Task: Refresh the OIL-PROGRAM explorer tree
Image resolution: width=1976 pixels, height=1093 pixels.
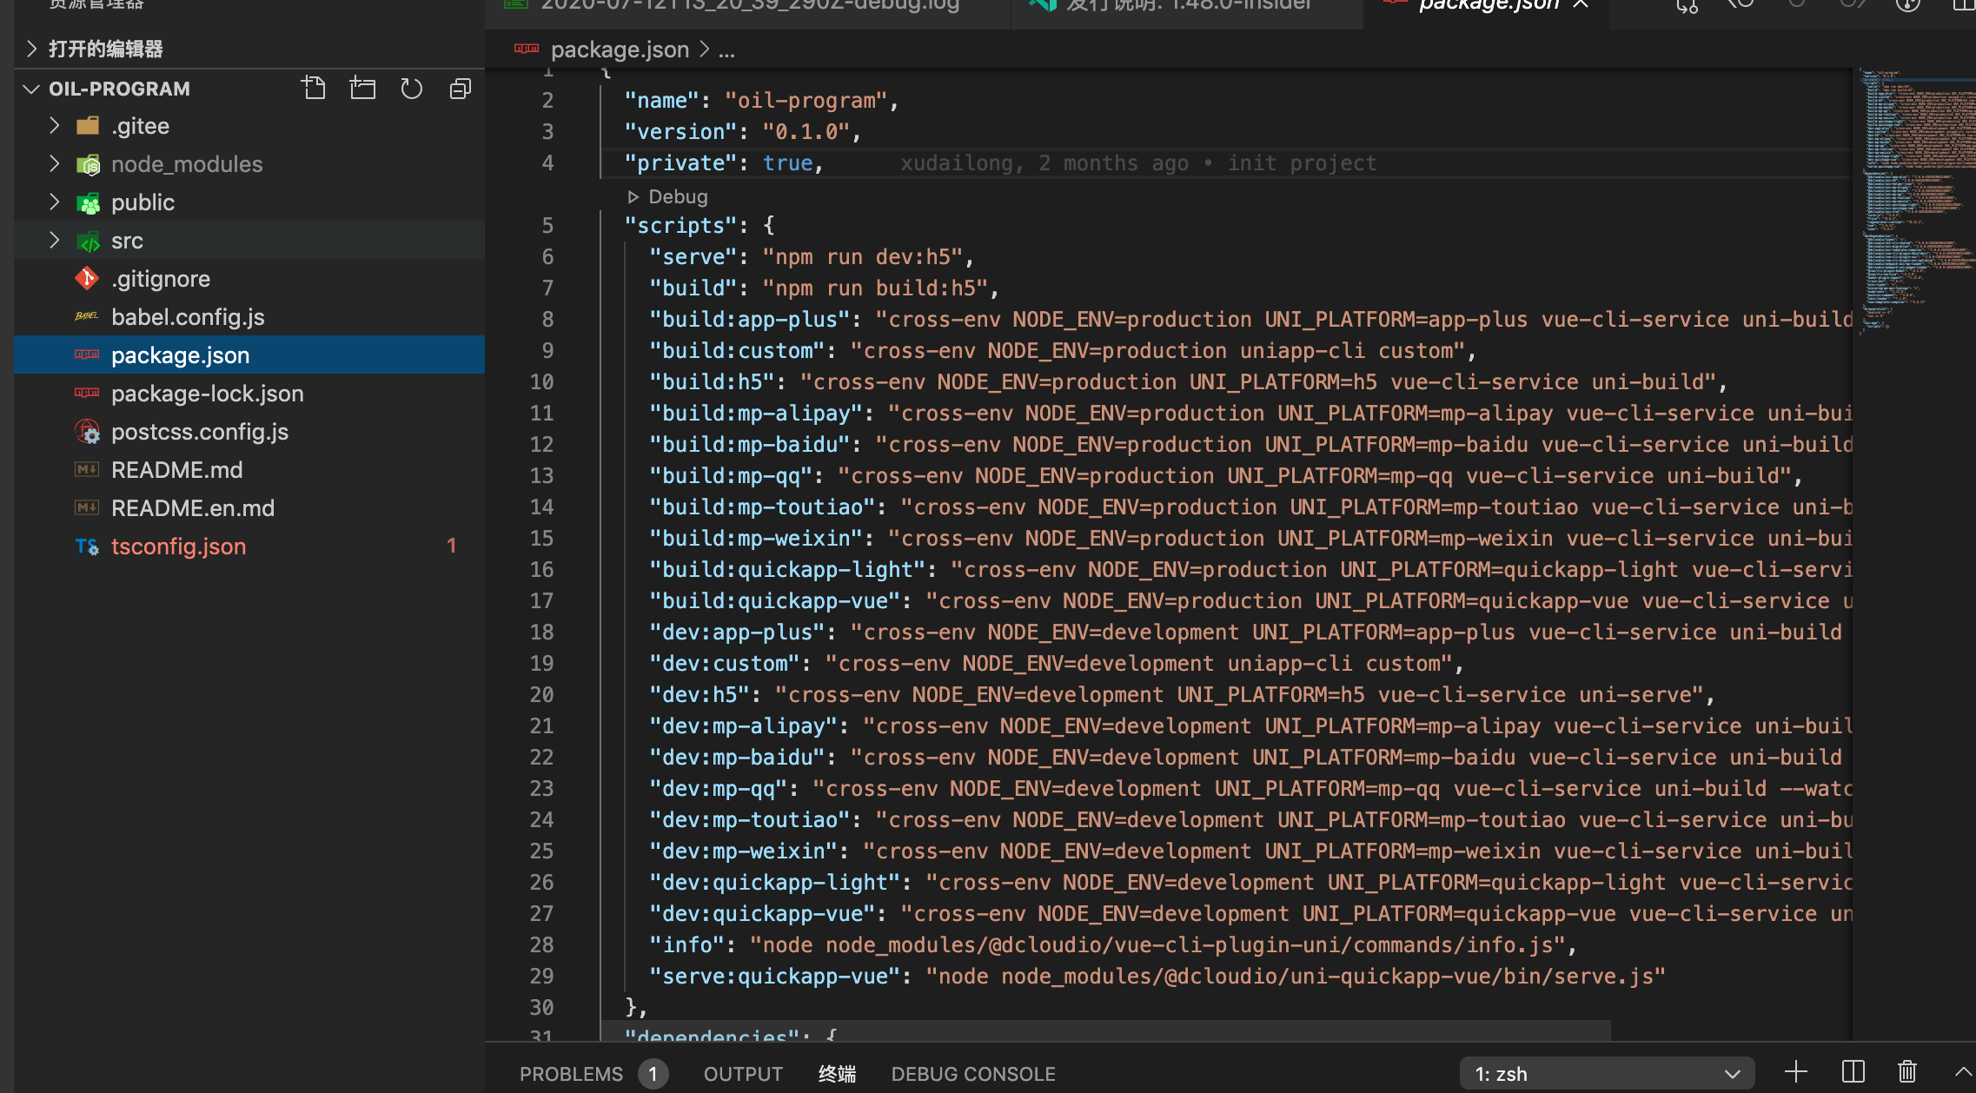Action: point(411,89)
